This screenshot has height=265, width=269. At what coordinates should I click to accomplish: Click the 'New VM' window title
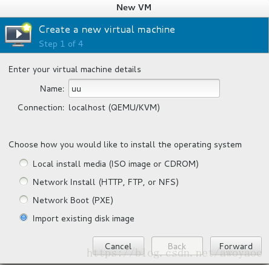tap(134, 8)
